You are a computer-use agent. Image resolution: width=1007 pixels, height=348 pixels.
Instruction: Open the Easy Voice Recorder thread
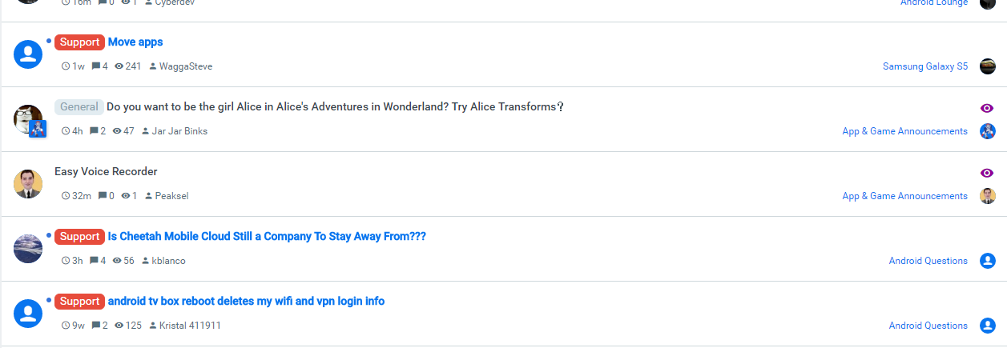pos(106,172)
